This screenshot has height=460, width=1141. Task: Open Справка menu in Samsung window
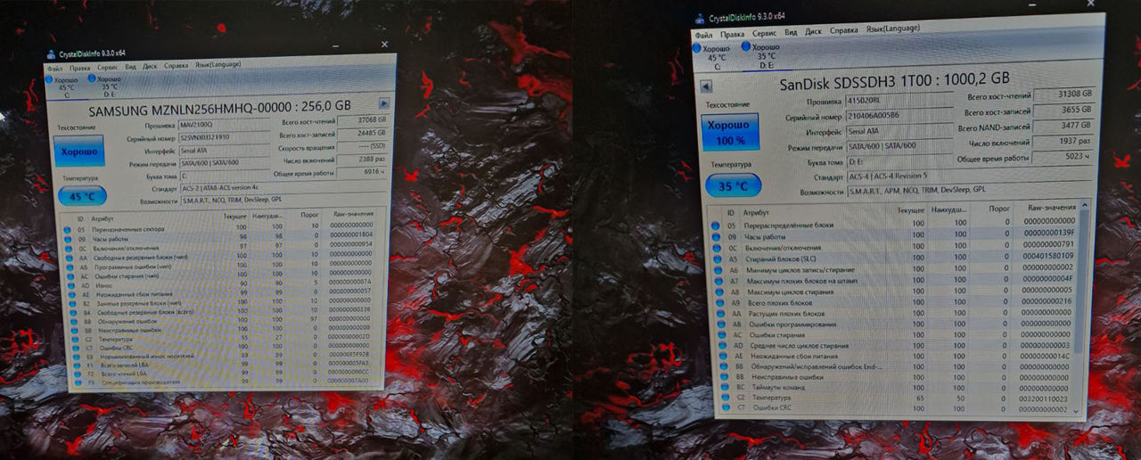click(176, 65)
